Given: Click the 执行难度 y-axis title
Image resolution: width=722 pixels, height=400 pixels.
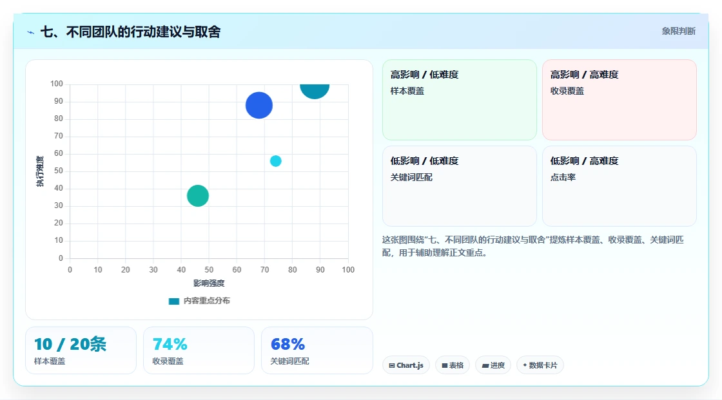Looking at the screenshot, I should pos(40,171).
